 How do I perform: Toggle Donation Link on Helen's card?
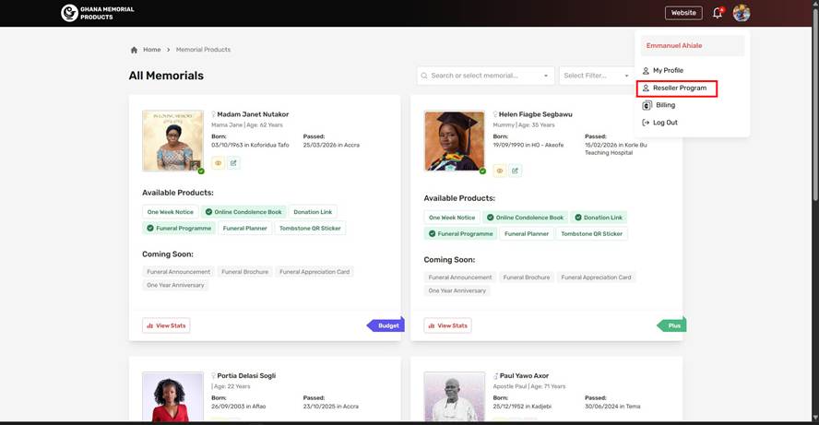tap(599, 218)
